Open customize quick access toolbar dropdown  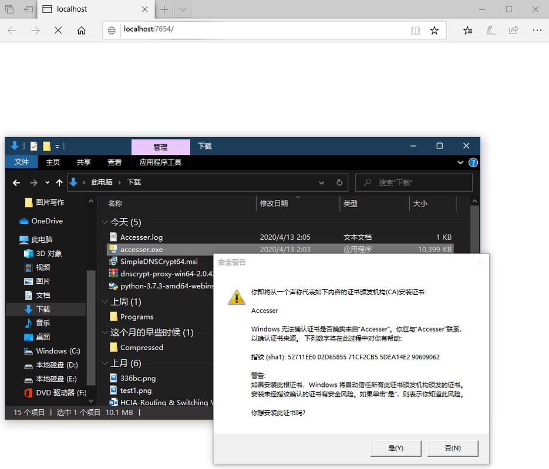point(57,147)
